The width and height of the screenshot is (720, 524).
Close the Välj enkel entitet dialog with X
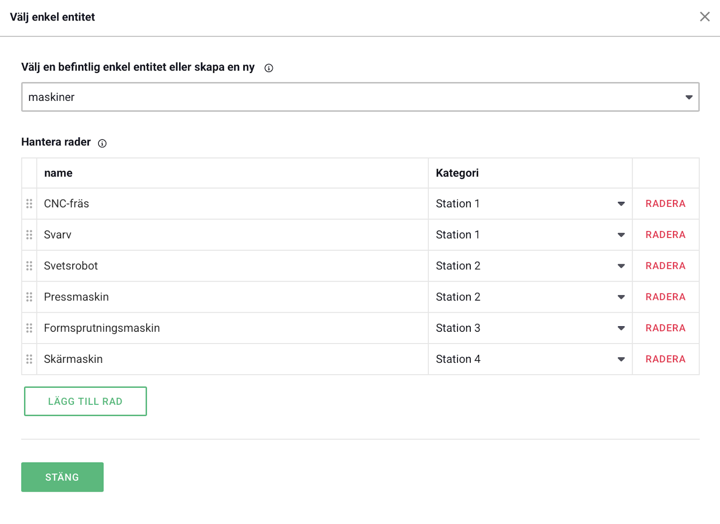(x=705, y=17)
